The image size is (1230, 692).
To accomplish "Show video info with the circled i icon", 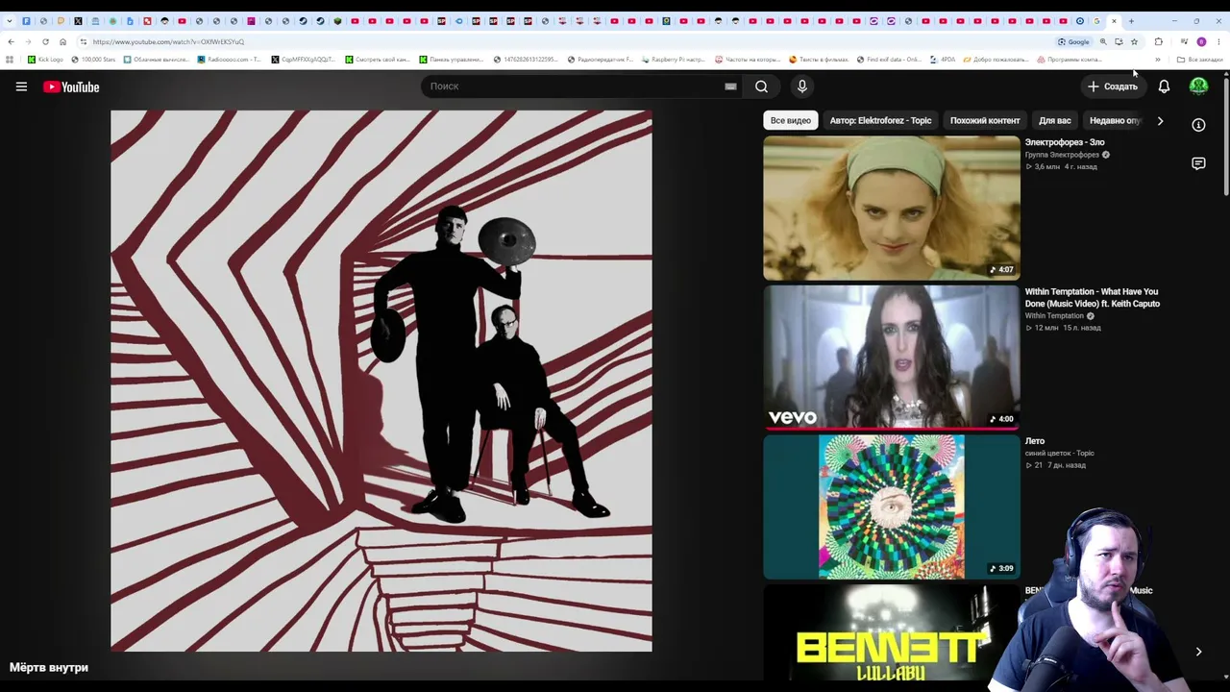I will pyautogui.click(x=1198, y=125).
